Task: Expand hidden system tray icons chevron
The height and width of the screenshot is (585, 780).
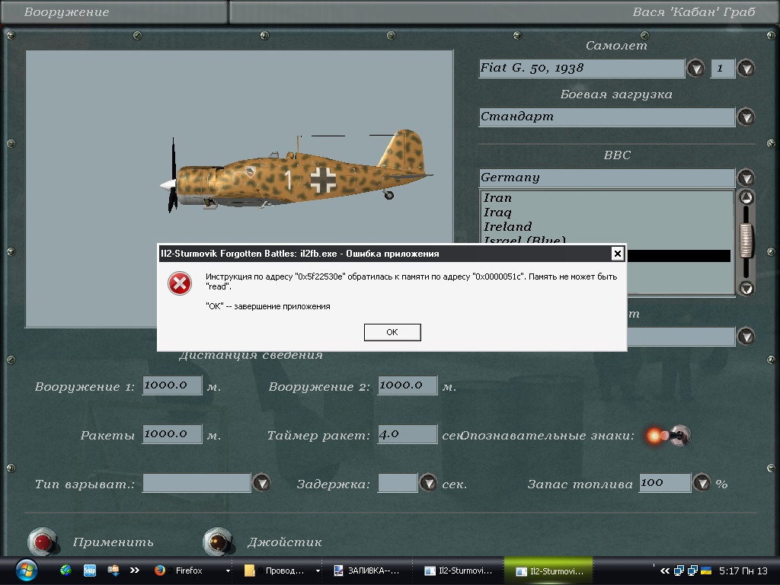Action: click(664, 571)
